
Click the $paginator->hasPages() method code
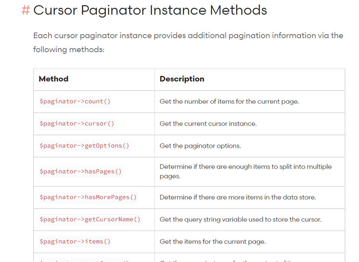click(81, 171)
